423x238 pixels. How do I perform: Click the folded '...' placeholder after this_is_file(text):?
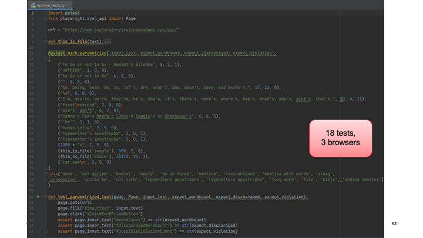point(108,42)
